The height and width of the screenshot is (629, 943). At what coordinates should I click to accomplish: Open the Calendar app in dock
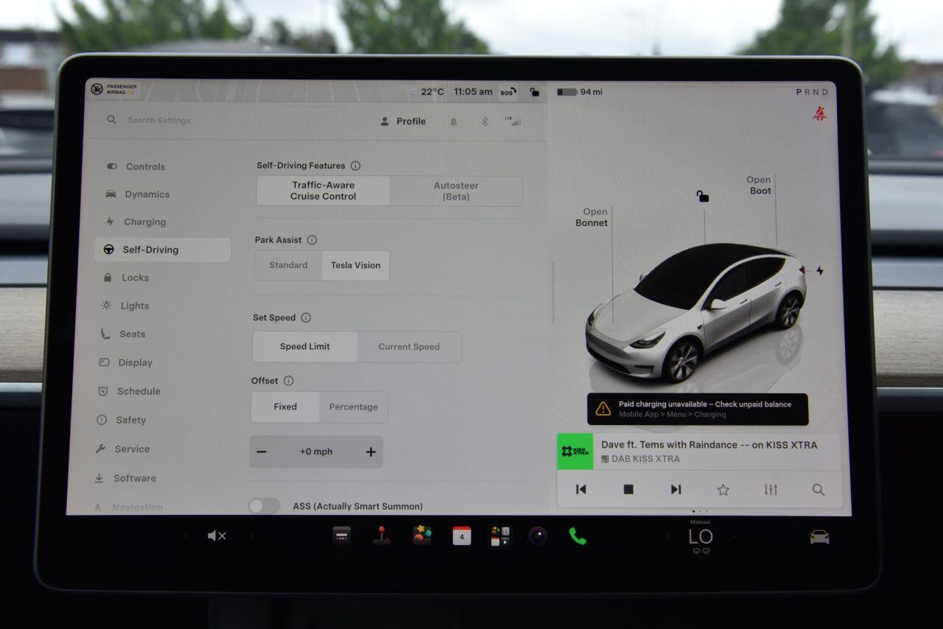tap(462, 536)
